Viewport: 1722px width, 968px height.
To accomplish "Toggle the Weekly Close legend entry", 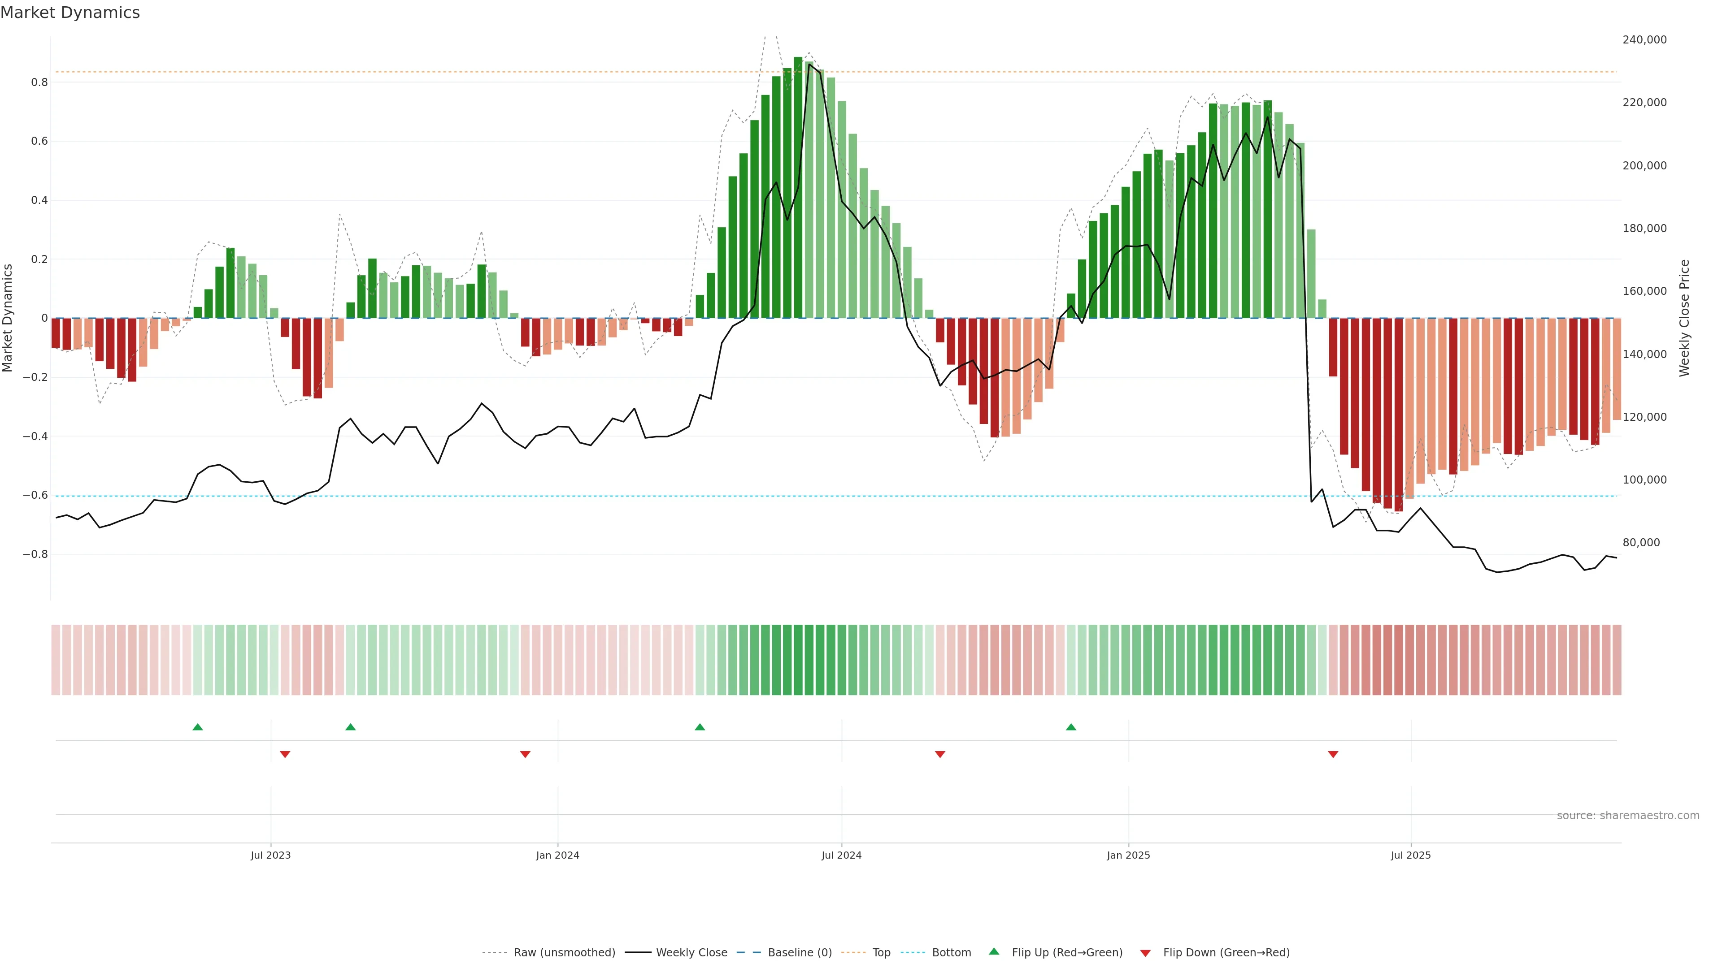I will 691,953.
